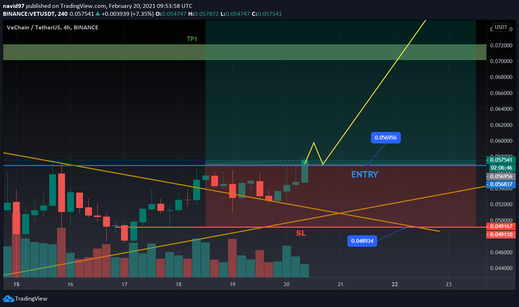
Task: Click date 16 on the time axis
Action: coord(70,284)
